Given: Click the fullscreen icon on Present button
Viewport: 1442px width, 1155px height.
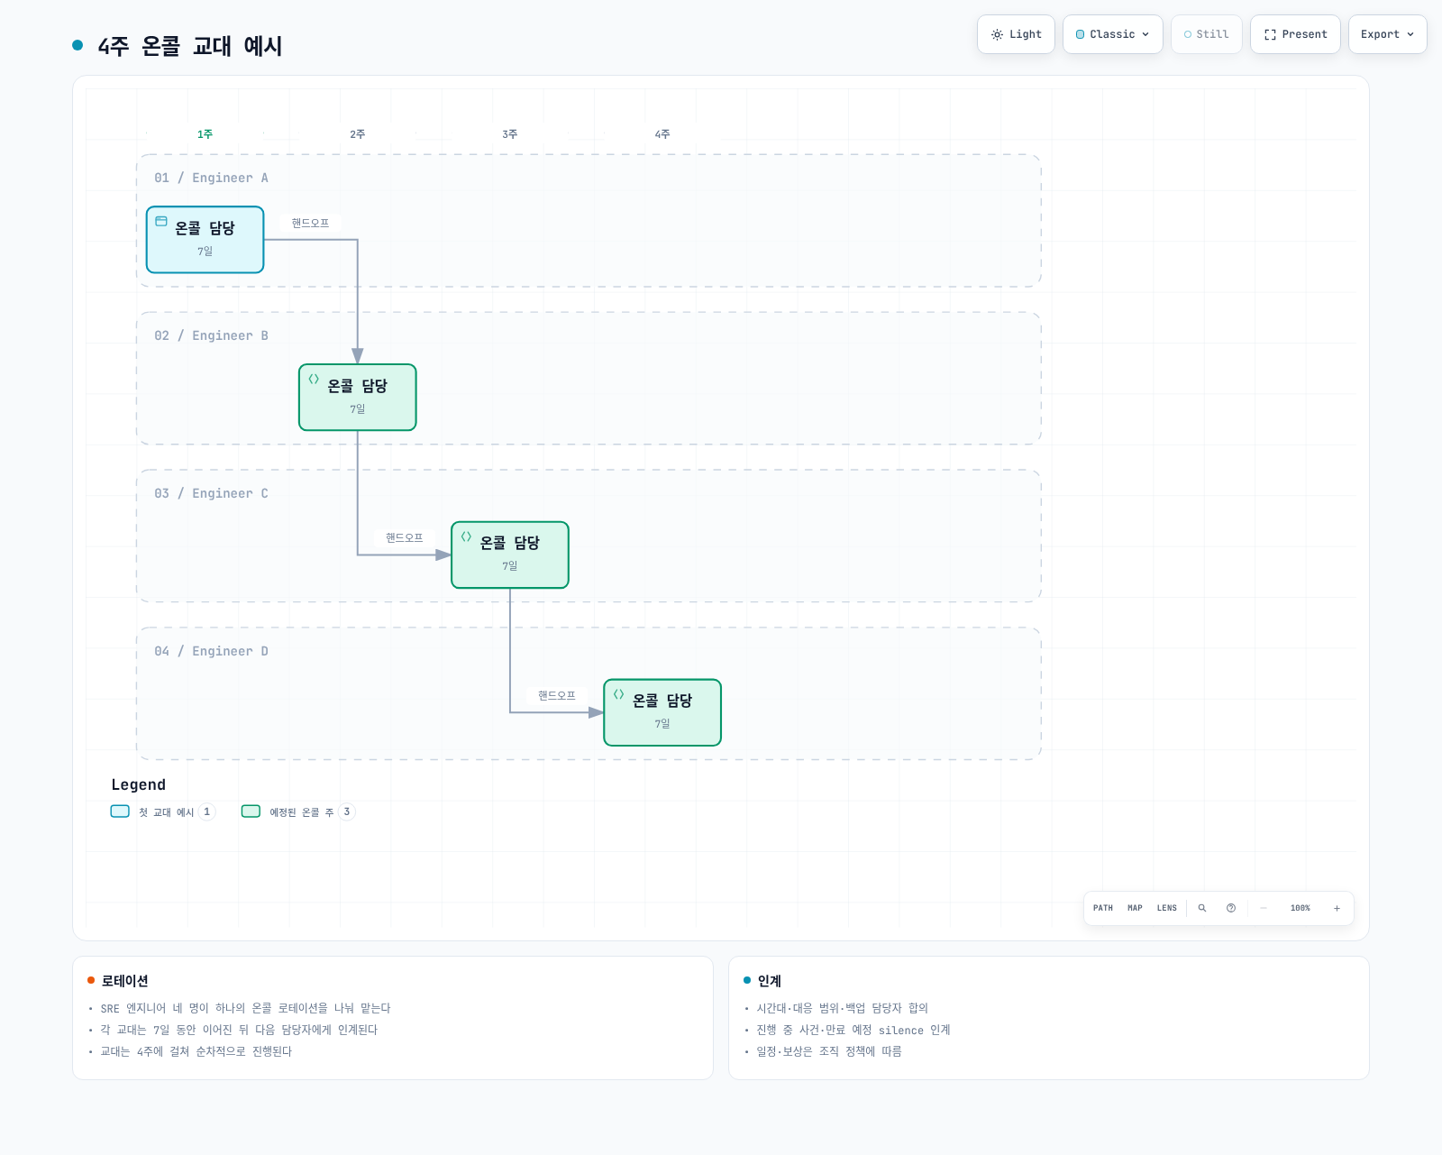Looking at the screenshot, I should point(1270,34).
